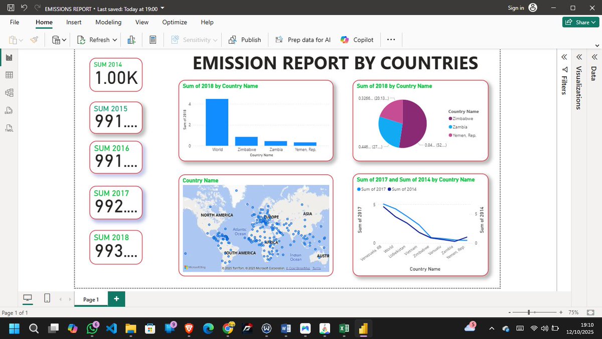
Task: Select the Home ribbon tab
Action: coord(44,22)
